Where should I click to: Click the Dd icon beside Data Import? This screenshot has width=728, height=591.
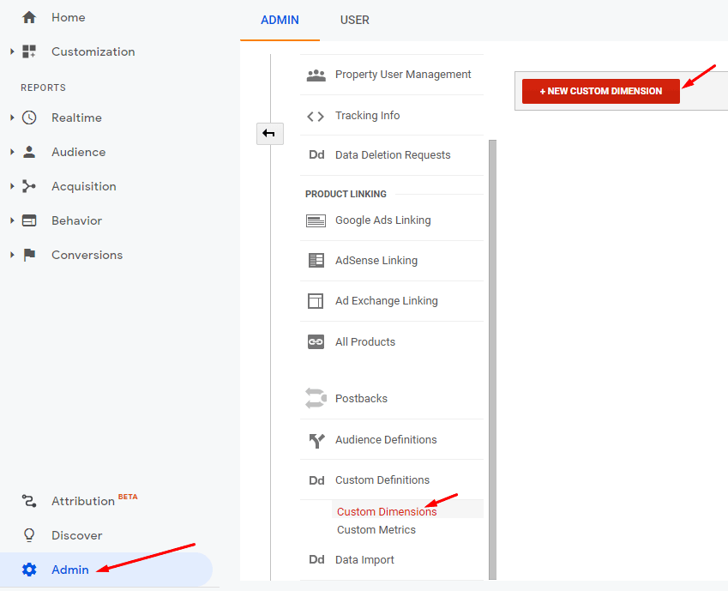tap(316, 560)
